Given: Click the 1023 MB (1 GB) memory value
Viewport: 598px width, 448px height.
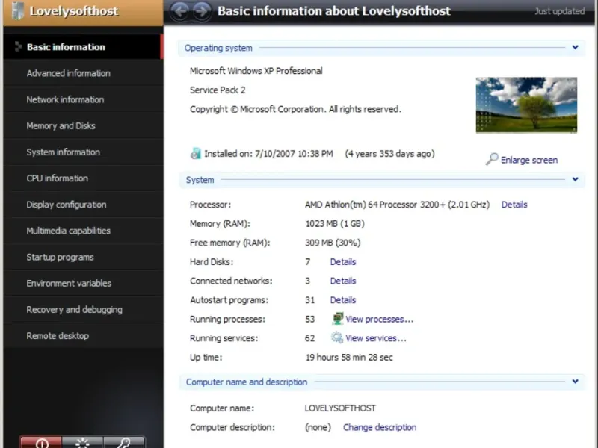Looking at the screenshot, I should [x=335, y=223].
